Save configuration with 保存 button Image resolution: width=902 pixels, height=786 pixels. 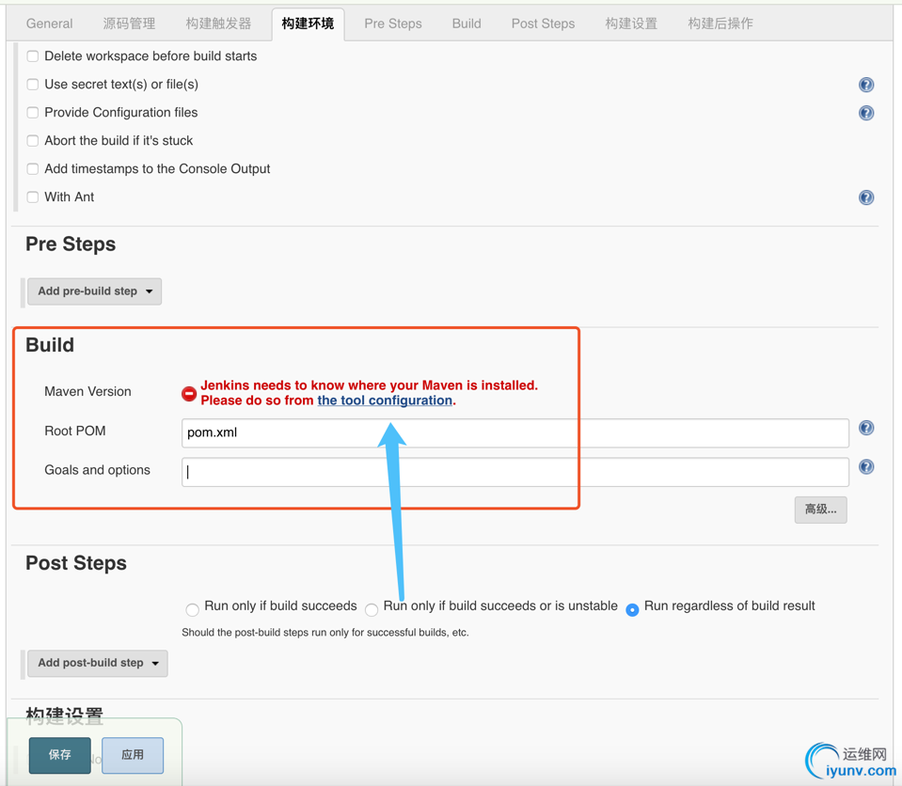[x=60, y=755]
